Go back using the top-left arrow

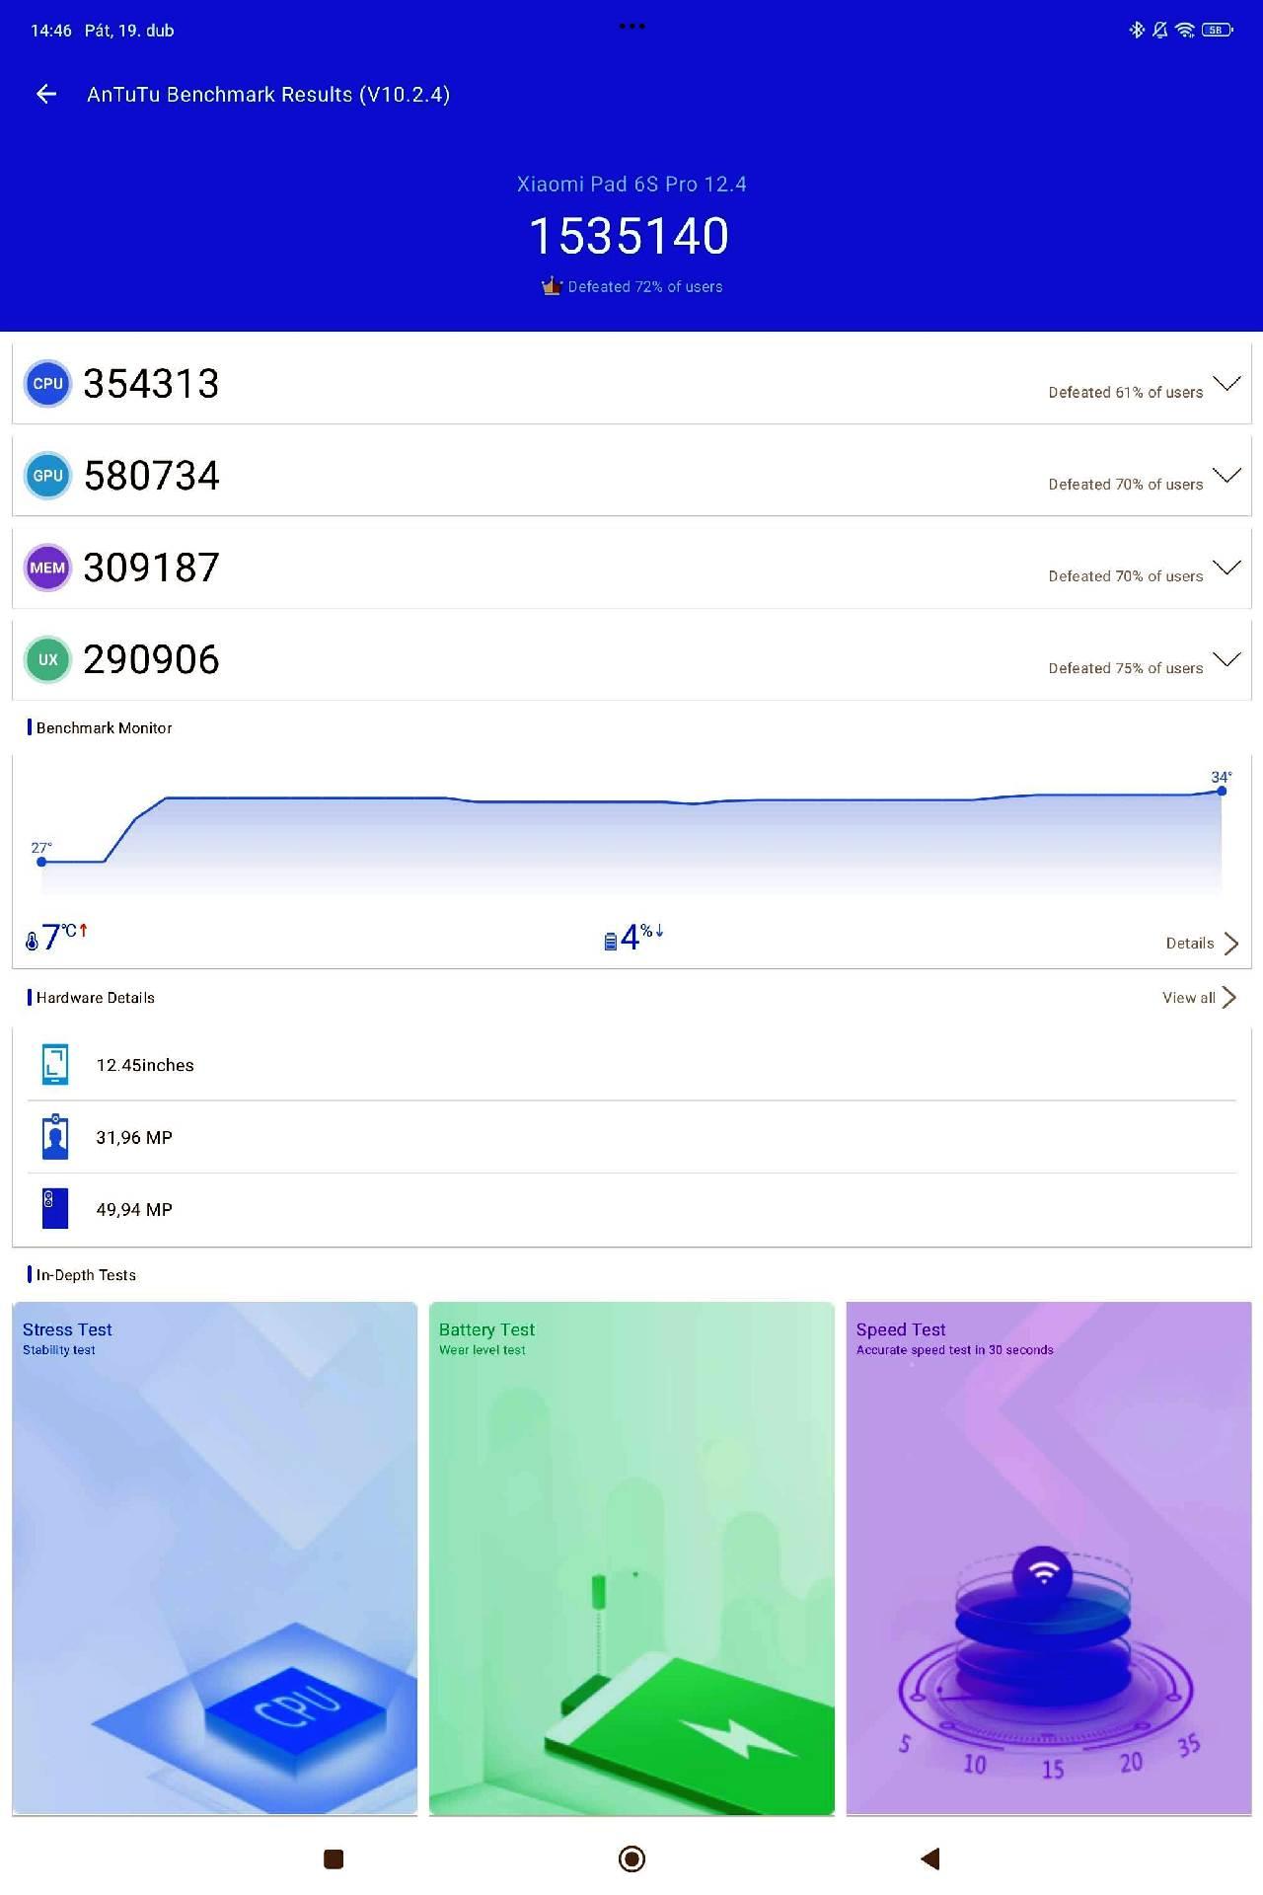click(46, 94)
